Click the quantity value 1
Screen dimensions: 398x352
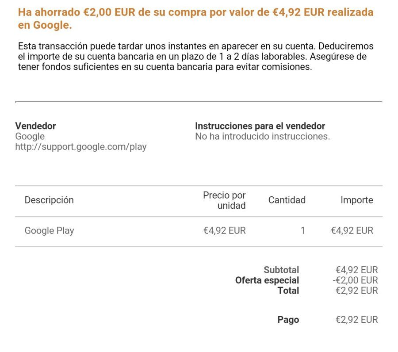point(303,231)
